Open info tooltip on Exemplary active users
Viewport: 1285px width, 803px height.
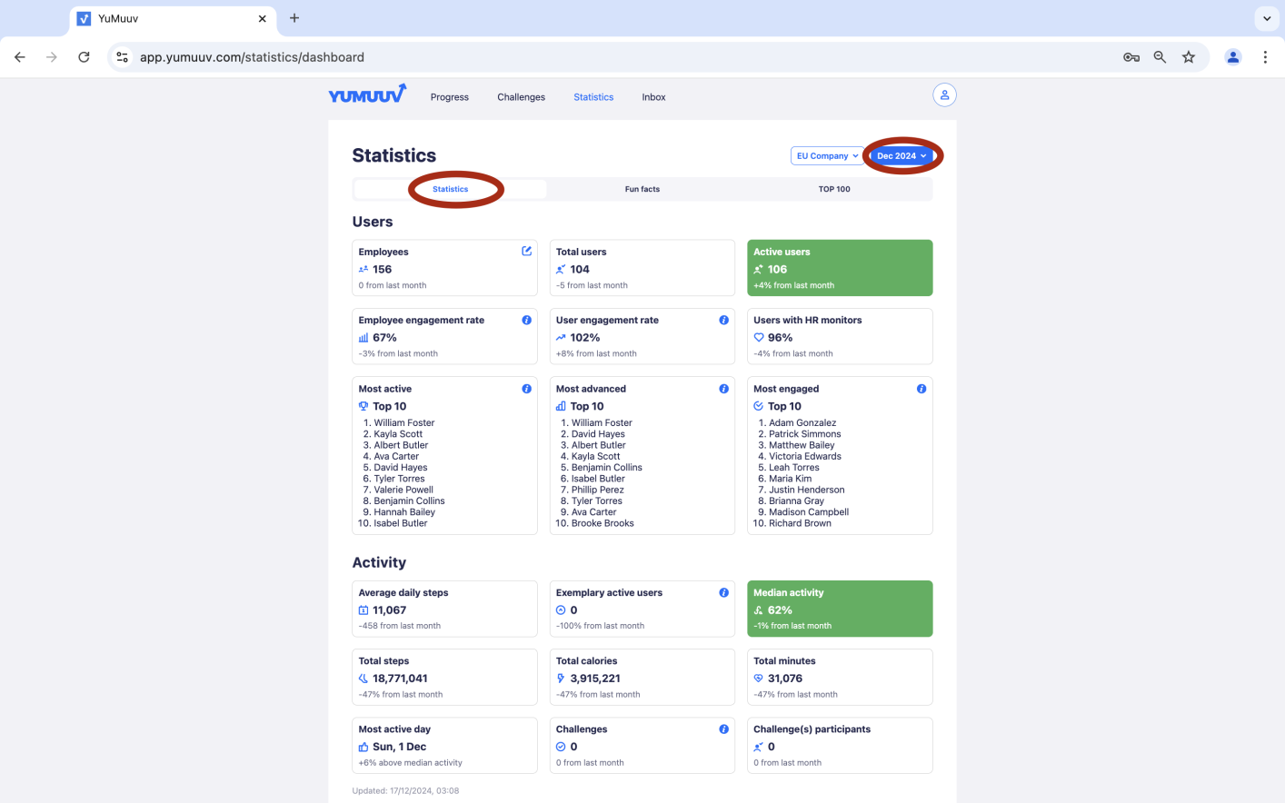point(723,592)
